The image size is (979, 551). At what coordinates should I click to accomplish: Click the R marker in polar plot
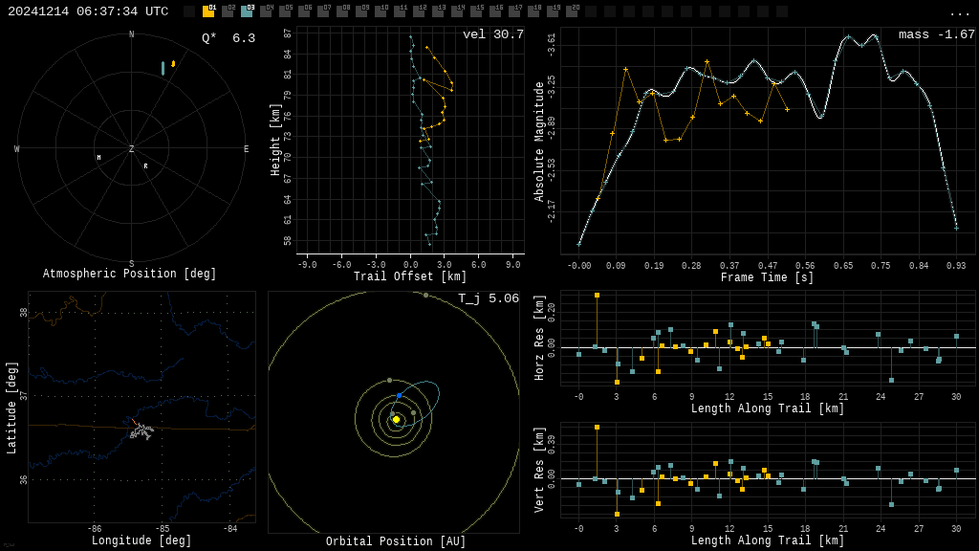146,166
